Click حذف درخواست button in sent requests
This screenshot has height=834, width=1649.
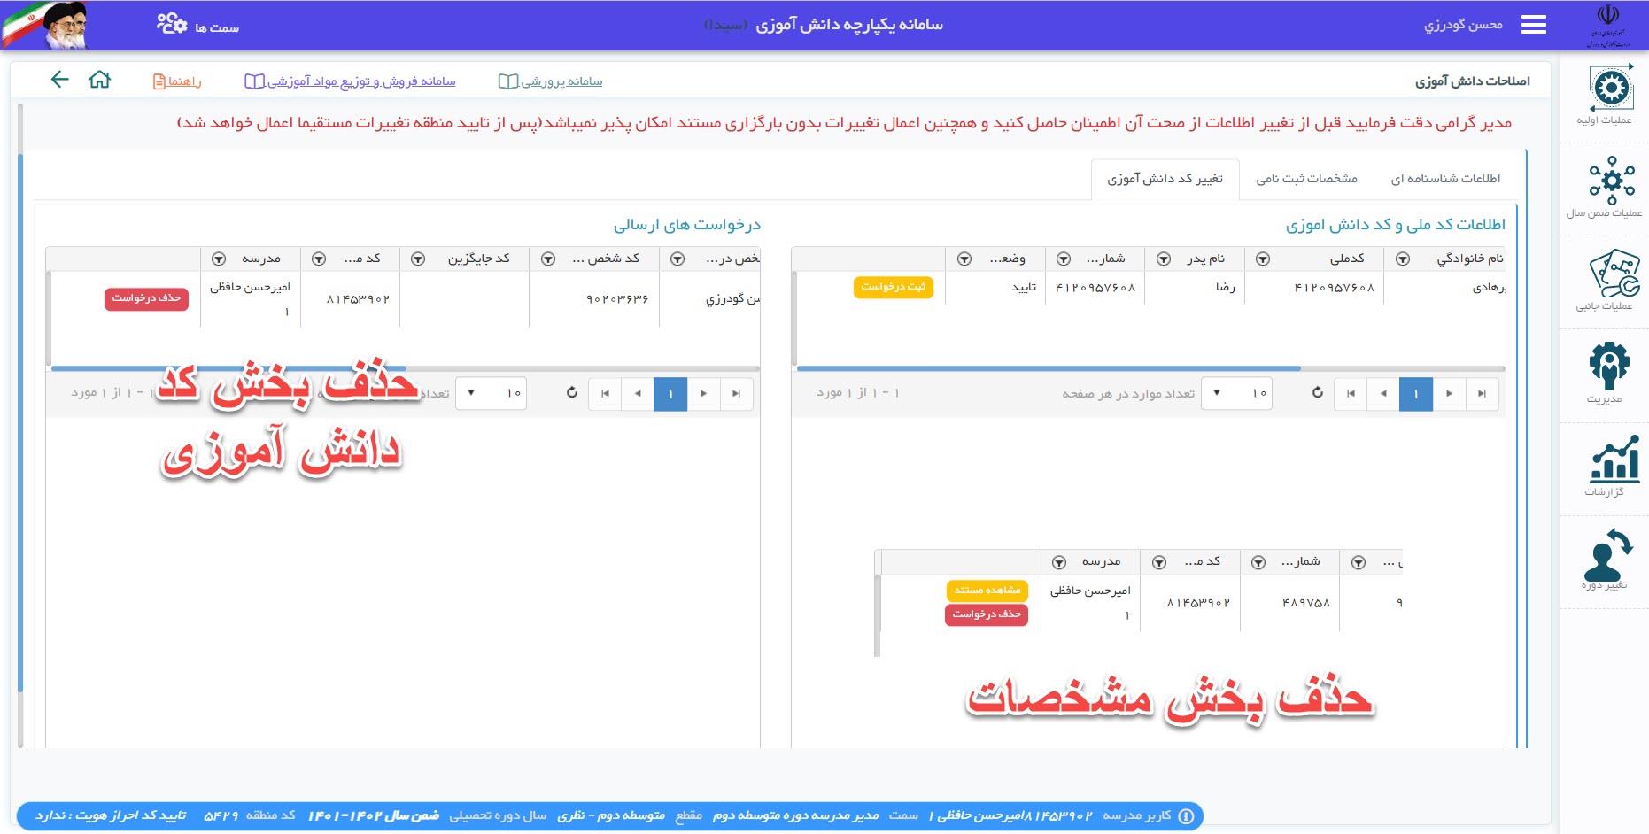(146, 298)
